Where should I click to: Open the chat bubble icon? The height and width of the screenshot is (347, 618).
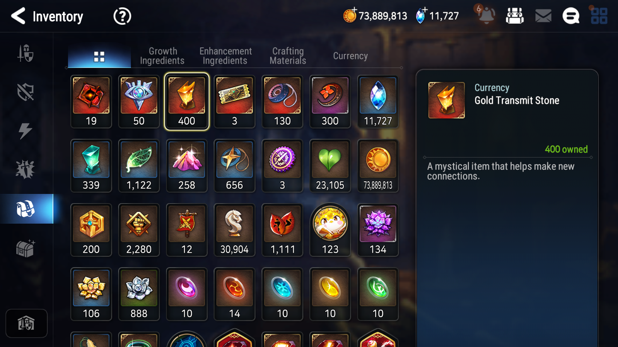click(571, 16)
